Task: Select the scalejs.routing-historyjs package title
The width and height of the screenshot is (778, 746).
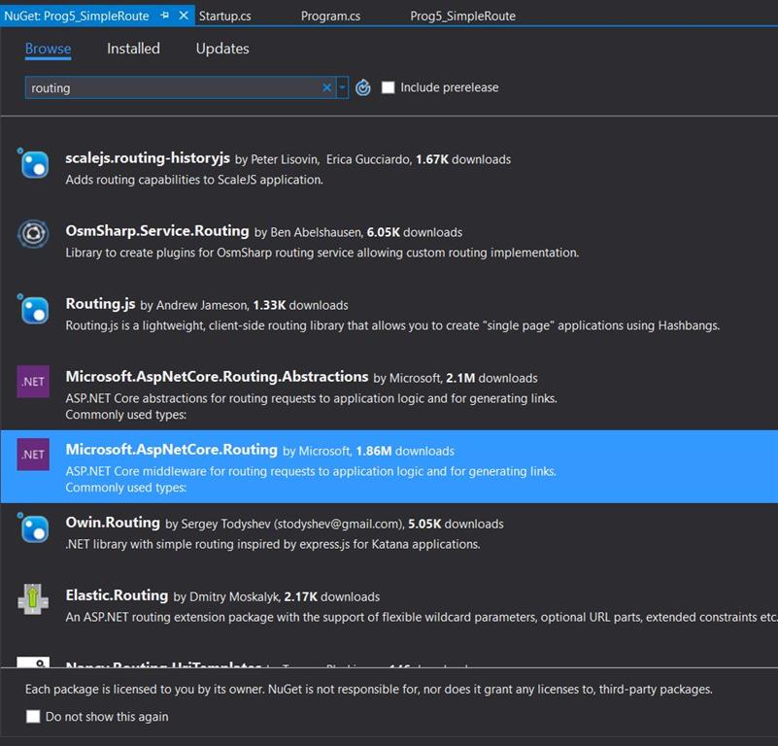Action: tap(148, 158)
